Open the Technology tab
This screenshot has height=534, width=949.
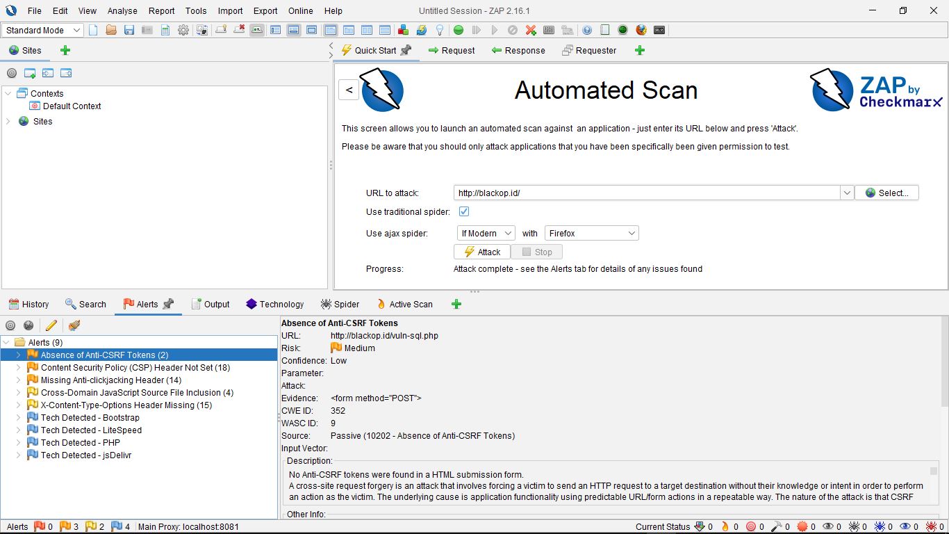pyautogui.click(x=274, y=304)
